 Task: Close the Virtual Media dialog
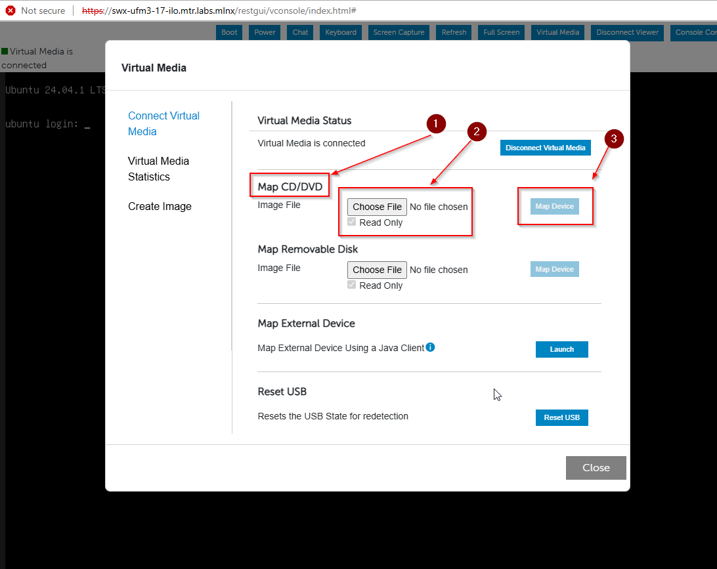click(x=596, y=468)
